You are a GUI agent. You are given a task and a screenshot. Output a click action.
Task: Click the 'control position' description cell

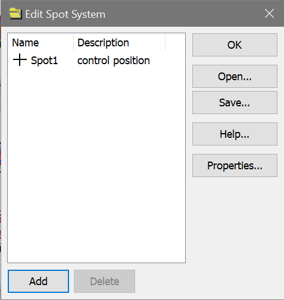114,61
